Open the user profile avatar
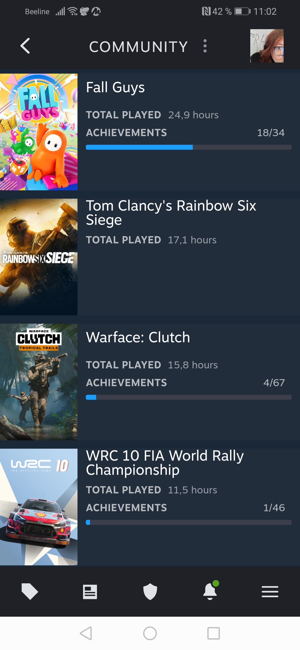 267,46
